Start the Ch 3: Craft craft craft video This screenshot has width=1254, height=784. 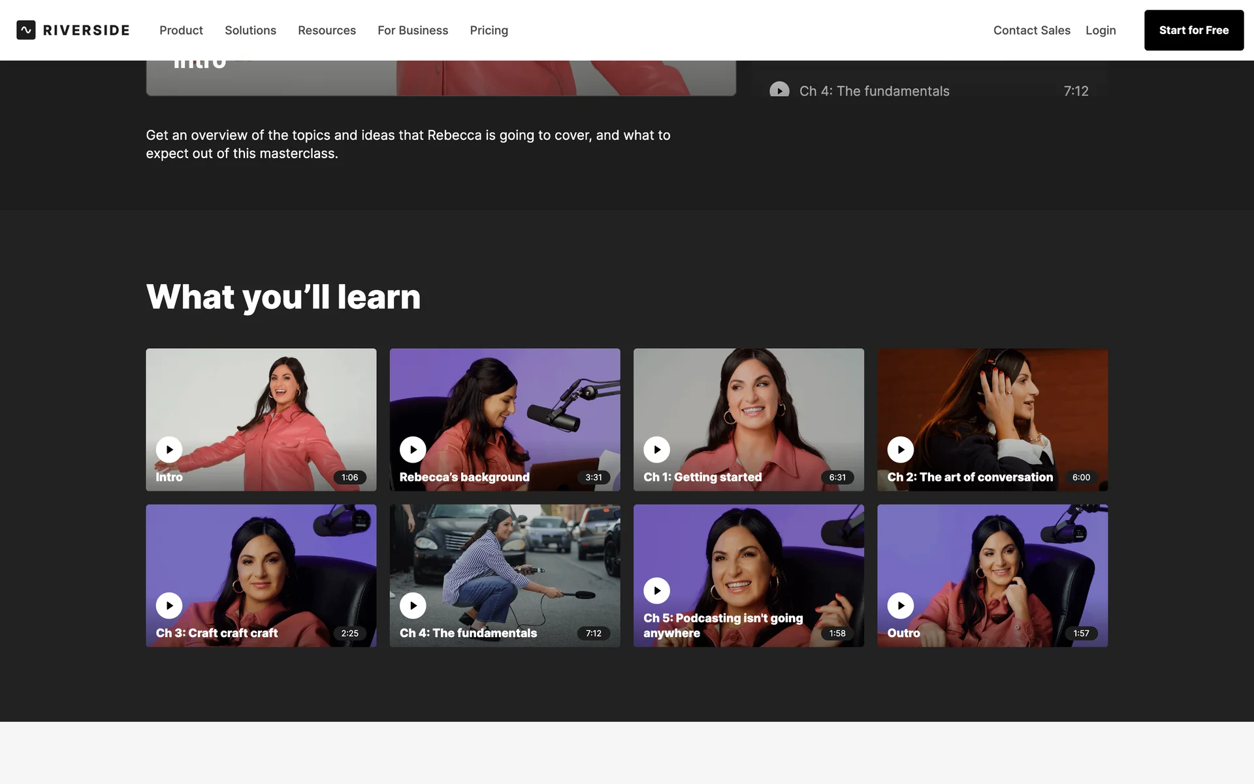(169, 606)
